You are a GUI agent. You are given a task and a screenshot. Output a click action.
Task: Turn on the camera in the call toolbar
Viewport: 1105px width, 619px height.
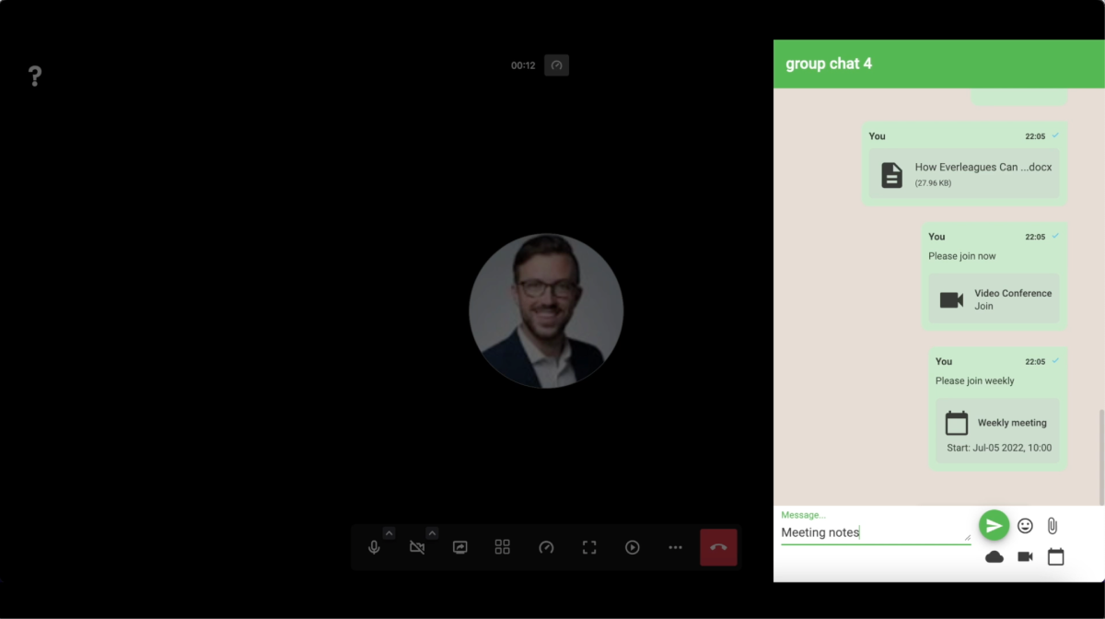[417, 547]
